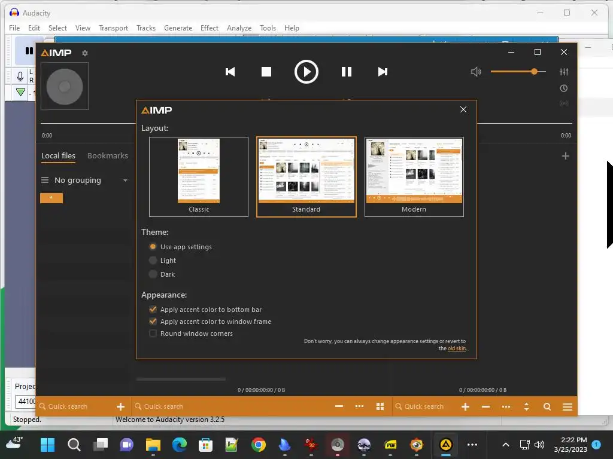Follow the old skin link

(457, 348)
